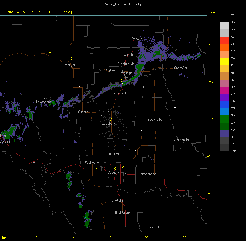Screen dimensions: 246x241
Task: Click the yellow diamond marker below Cochrane
Action: (x=97, y=169)
